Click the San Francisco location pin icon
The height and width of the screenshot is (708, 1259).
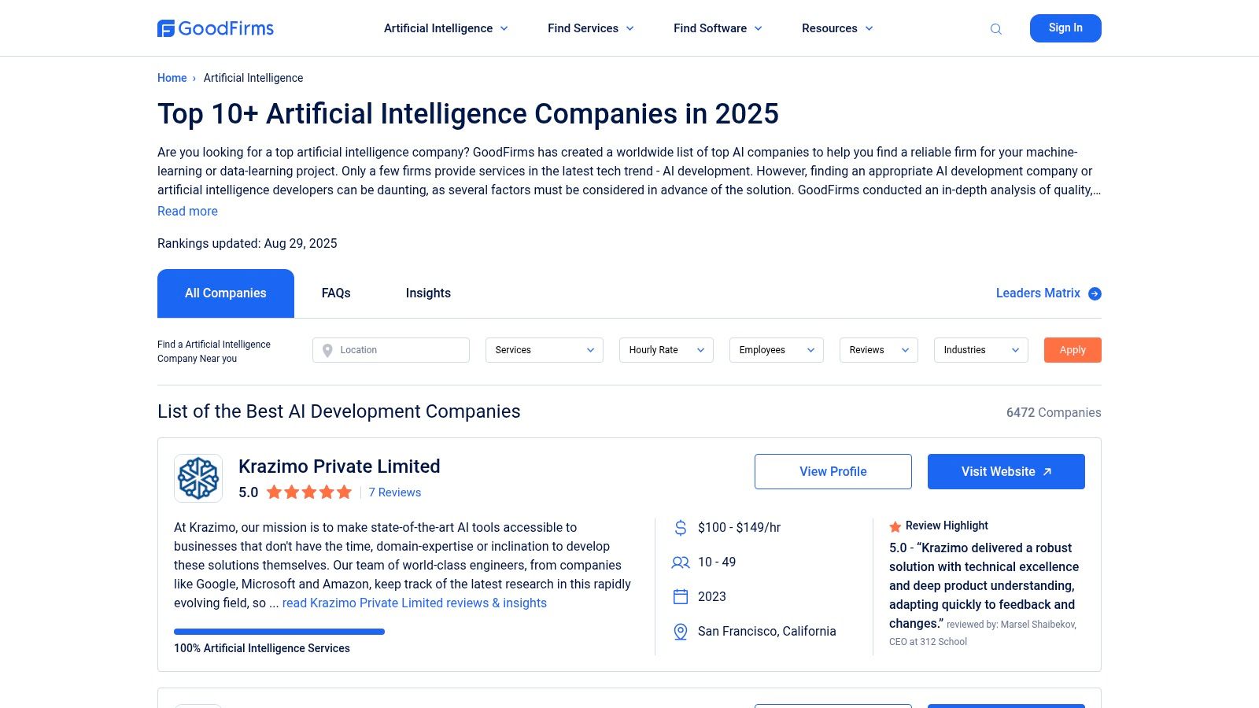(x=681, y=632)
